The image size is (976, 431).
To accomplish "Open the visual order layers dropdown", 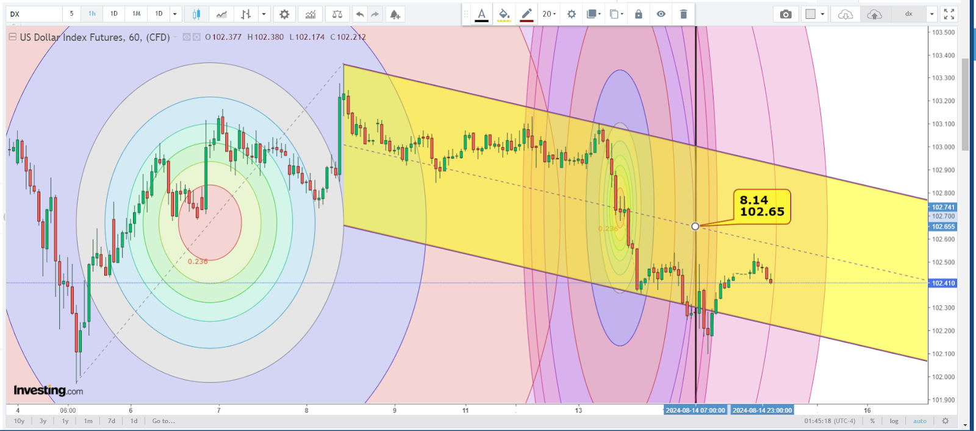I will (593, 14).
